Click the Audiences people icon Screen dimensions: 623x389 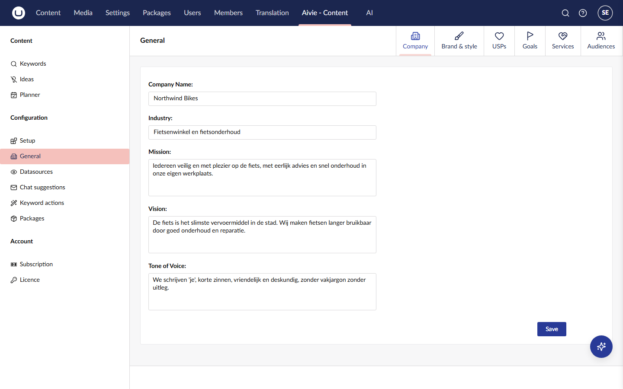601,36
